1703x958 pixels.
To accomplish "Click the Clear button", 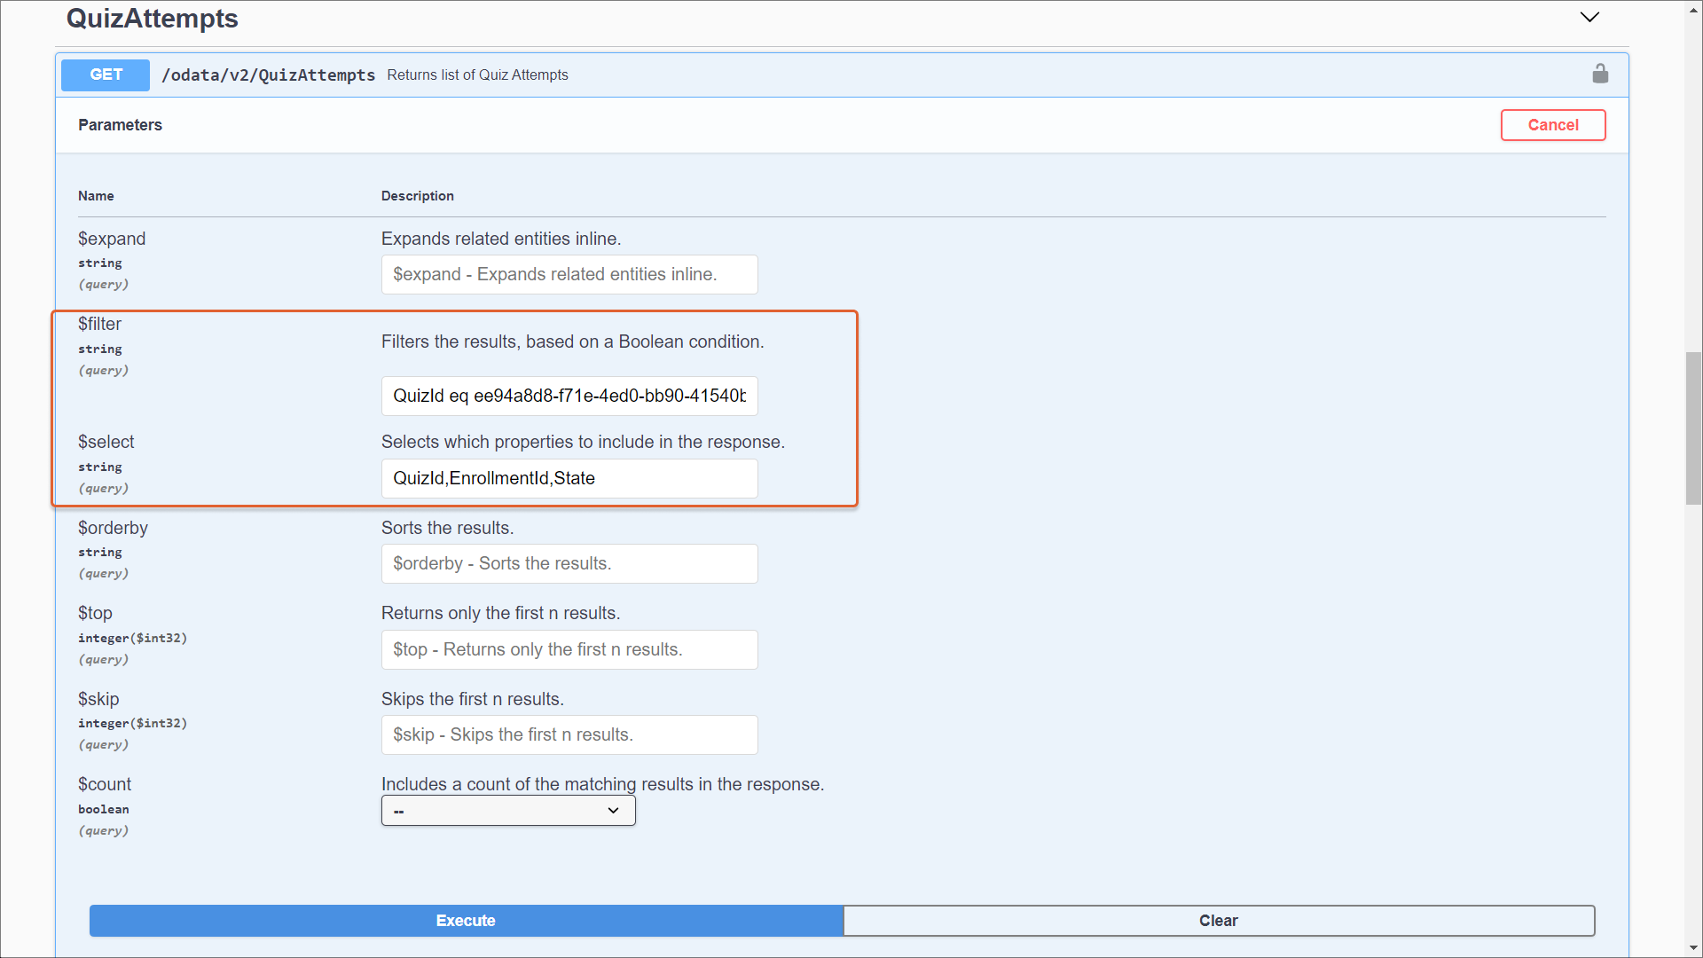I will [x=1218, y=921].
